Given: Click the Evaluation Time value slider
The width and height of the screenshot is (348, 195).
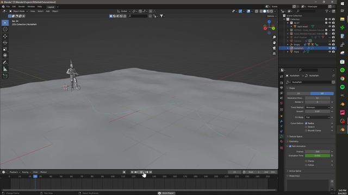Looking at the screenshot, I should pyautogui.click(x=318, y=155).
